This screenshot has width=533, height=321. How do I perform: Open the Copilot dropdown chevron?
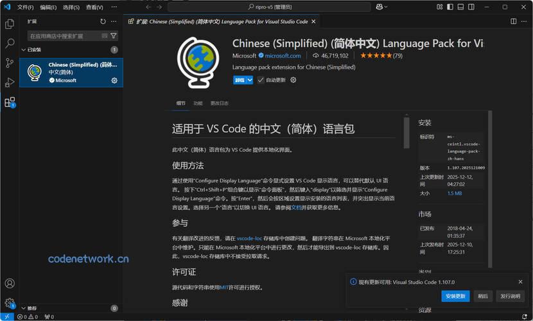tap(386, 7)
